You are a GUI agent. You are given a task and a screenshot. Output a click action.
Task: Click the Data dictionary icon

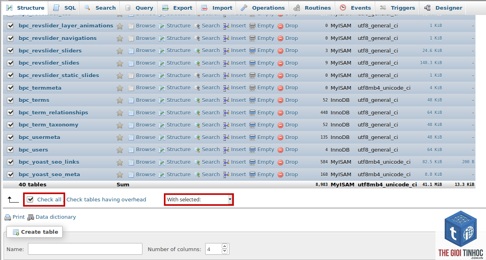[31, 218]
